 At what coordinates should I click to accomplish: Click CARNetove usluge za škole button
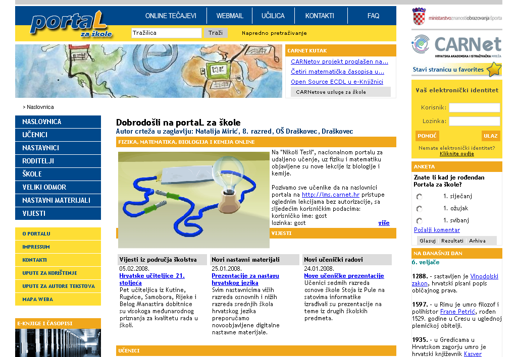[x=341, y=92]
